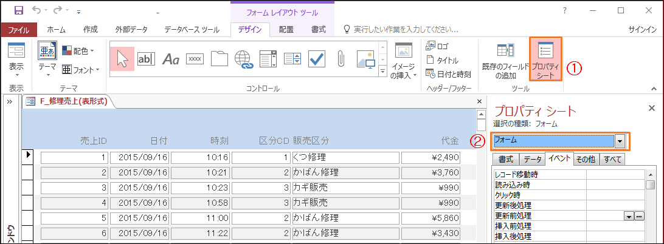
Task: Click 既存のフィールドの追加 button
Action: point(505,61)
